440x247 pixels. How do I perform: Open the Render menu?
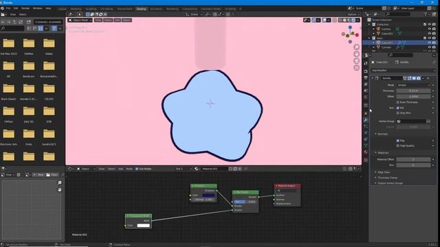pyautogui.click(x=25, y=8)
